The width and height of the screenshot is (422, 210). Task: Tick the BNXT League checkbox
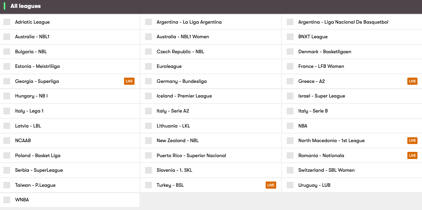(x=290, y=37)
